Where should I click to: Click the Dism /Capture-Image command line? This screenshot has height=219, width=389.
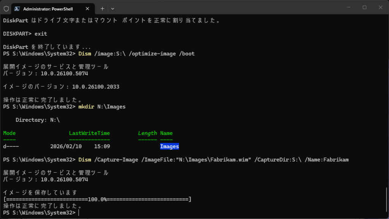[x=213, y=160]
